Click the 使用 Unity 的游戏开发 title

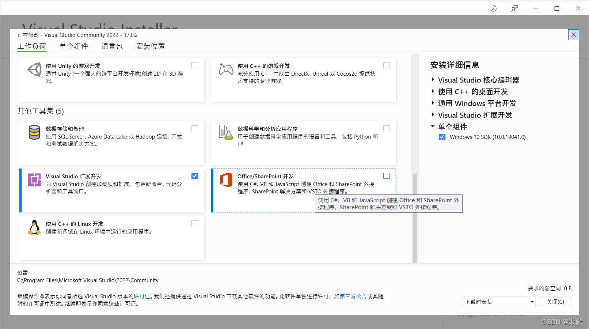(73, 66)
